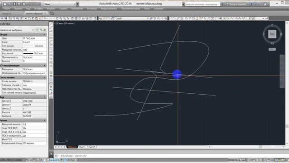Start Radius dimension tool
The width and height of the screenshot is (289, 163).
pos(186,18)
